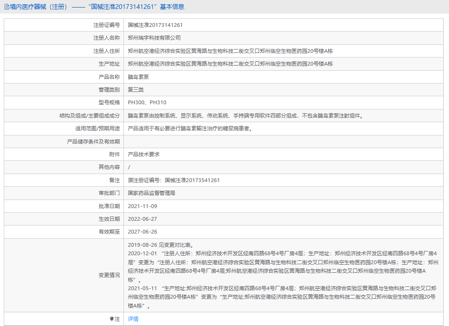Image resolution: width=449 pixels, height=326 pixels.
Task: Select registration number 国械注准20173141261 value
Action: click(155, 25)
